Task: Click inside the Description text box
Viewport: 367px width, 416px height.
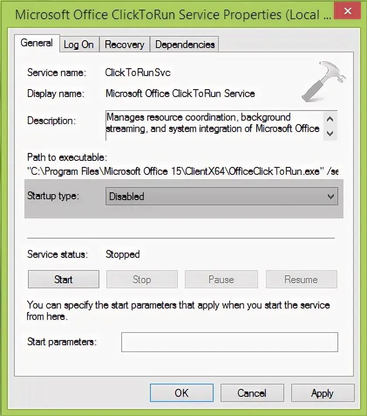Action: [x=214, y=125]
